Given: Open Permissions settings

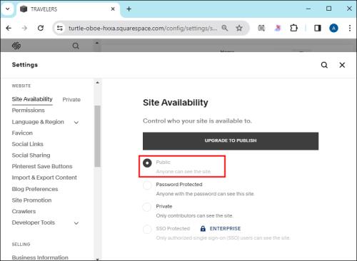Looking at the screenshot, I should coord(29,111).
